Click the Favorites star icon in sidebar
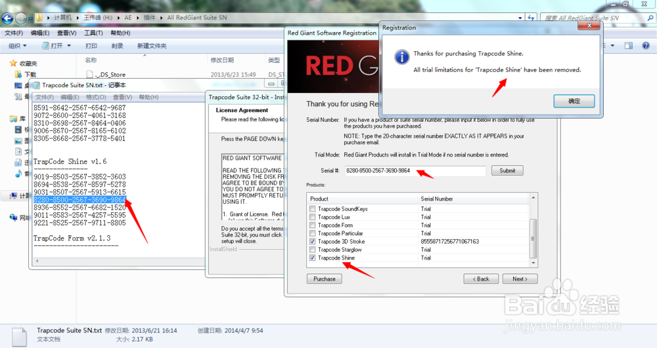The width and height of the screenshot is (657, 348). coord(13,63)
